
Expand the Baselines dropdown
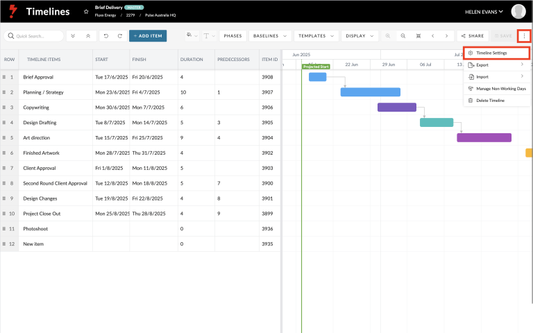pyautogui.click(x=270, y=35)
